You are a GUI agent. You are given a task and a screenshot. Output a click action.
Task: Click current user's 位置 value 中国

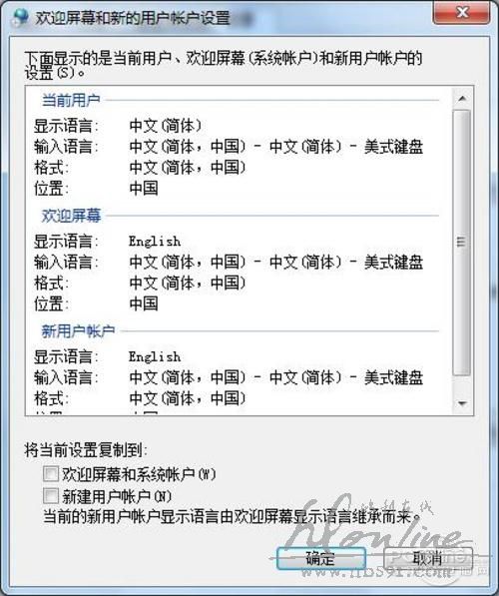(x=144, y=188)
